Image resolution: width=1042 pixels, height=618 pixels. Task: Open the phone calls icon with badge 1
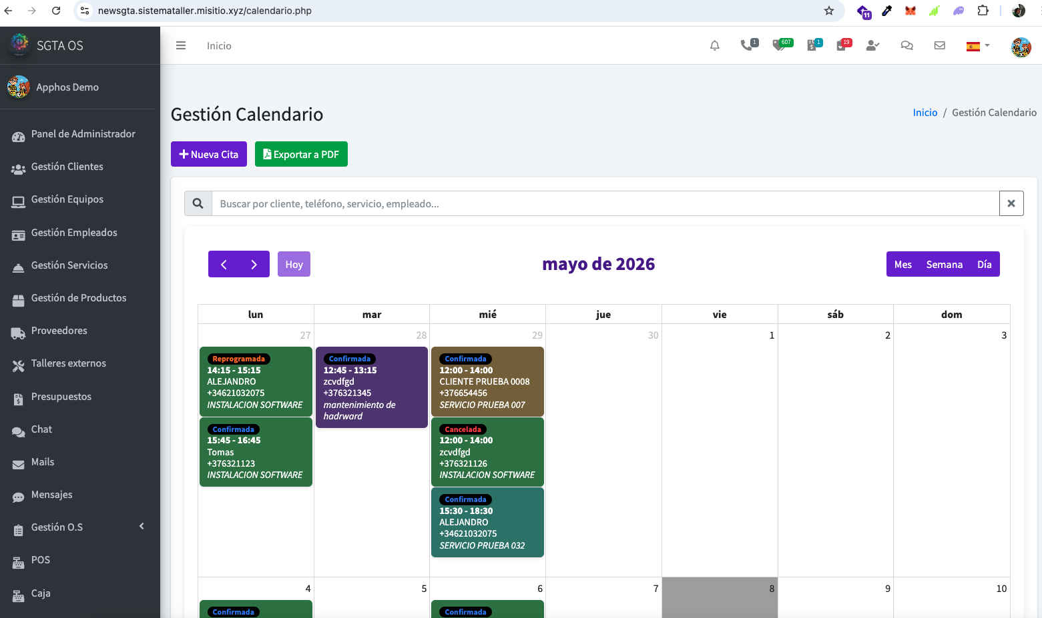coord(749,45)
